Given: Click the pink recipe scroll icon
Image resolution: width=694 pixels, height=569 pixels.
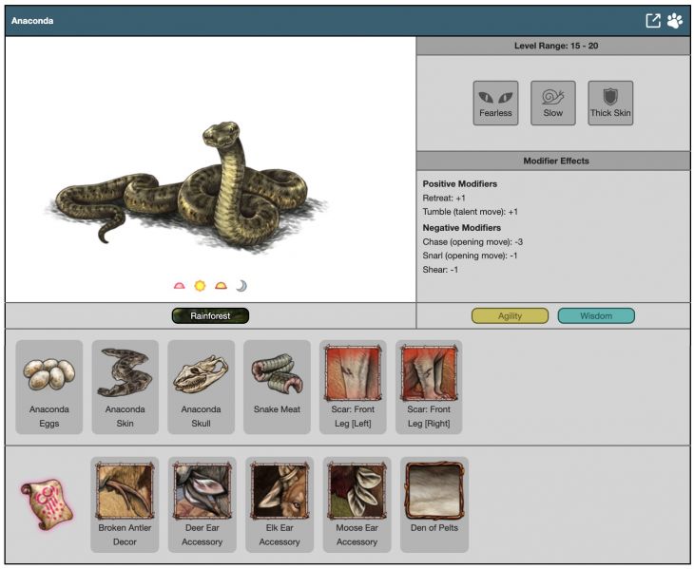Looking at the screenshot, I should [x=40, y=504].
